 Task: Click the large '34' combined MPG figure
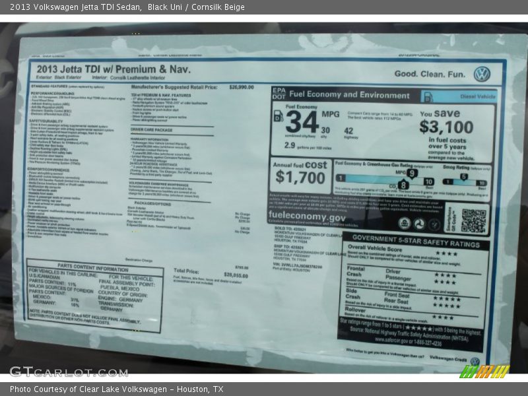click(x=302, y=122)
